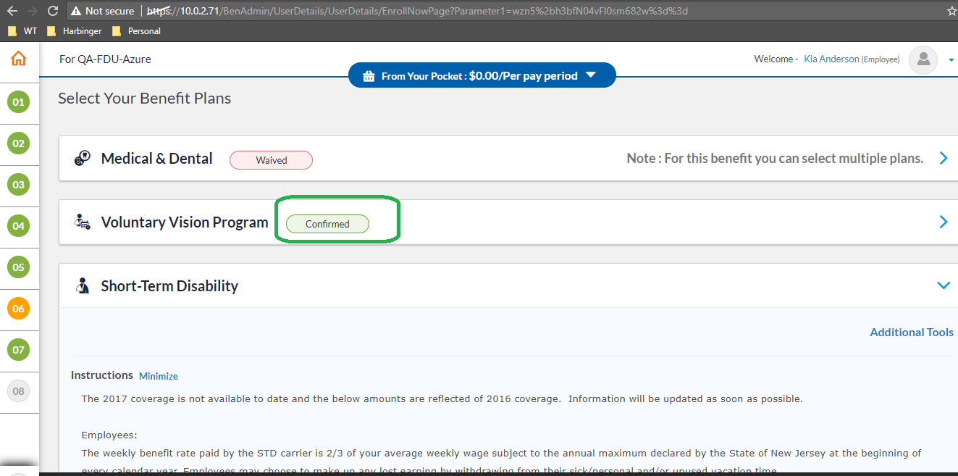The width and height of the screenshot is (958, 476).
Task: Click the browser address bar URL
Action: click(x=434, y=11)
